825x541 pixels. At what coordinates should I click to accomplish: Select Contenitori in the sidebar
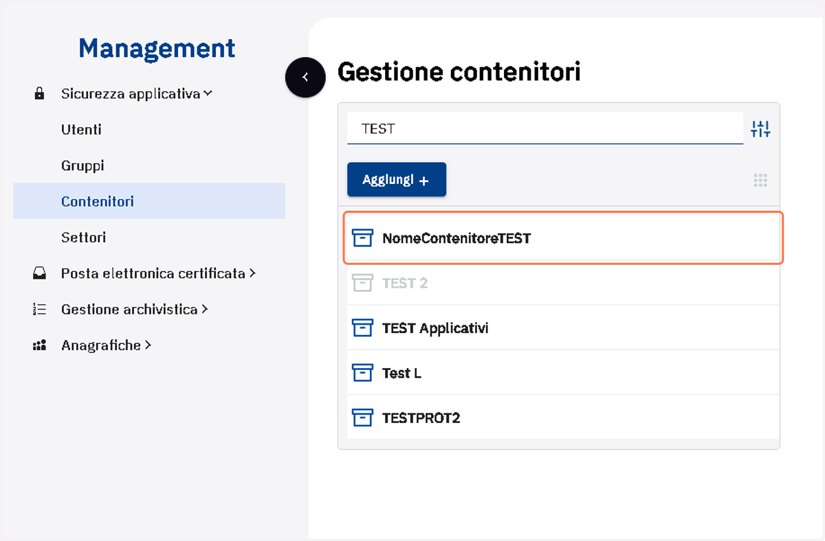click(149, 201)
